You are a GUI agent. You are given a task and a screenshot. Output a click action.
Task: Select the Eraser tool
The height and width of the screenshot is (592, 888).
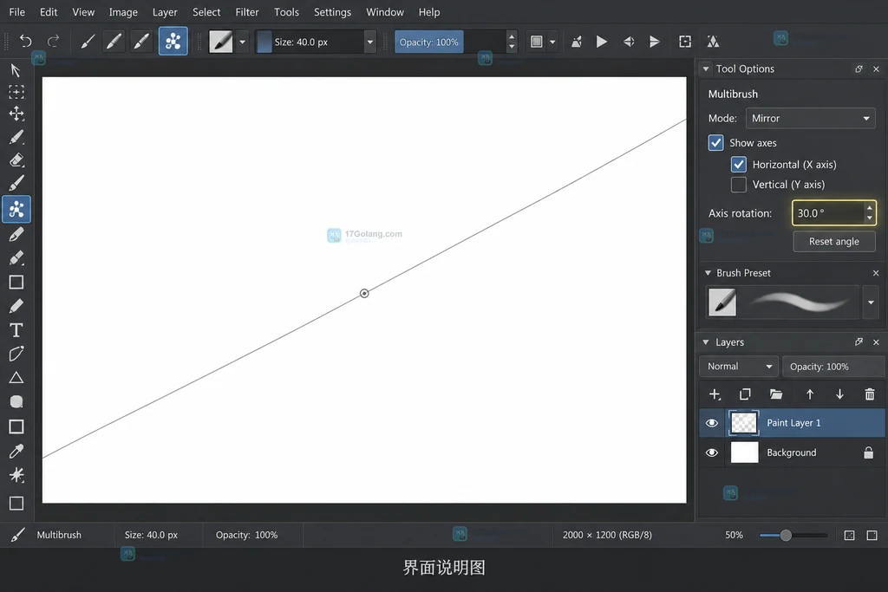pyautogui.click(x=16, y=160)
